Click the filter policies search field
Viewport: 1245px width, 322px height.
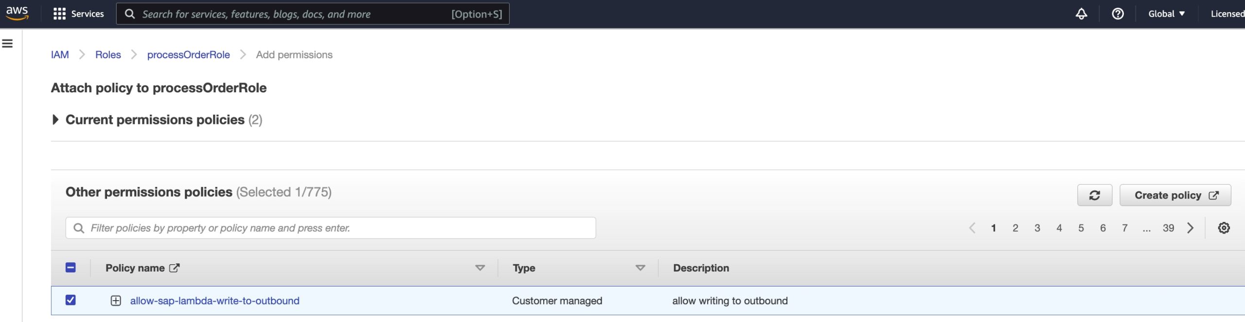click(331, 228)
